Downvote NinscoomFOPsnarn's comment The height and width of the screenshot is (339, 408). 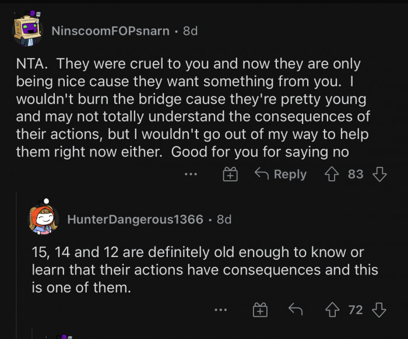[379, 174]
